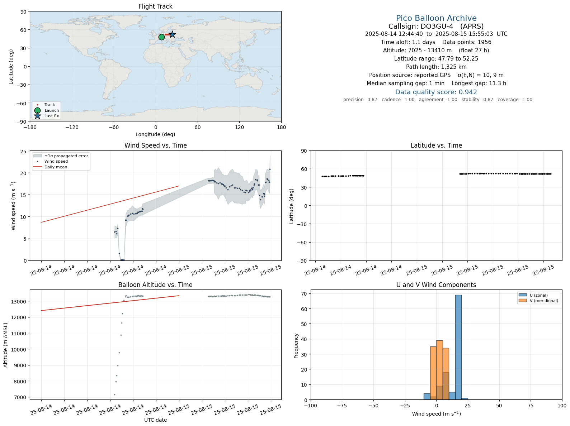Select the Last fix star in the map legend
This screenshot has width=570, height=426.
click(x=37, y=116)
